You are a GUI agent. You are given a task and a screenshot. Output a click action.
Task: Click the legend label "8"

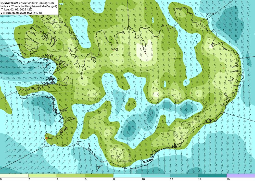[x=114, y=179]
